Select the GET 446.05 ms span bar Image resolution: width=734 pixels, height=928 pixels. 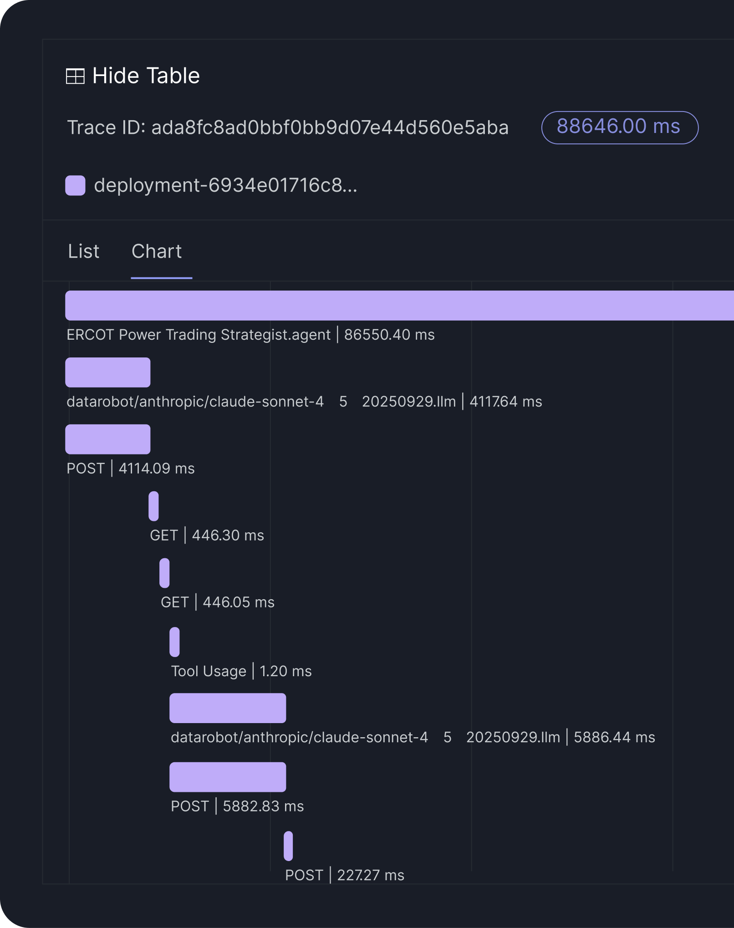(164, 573)
